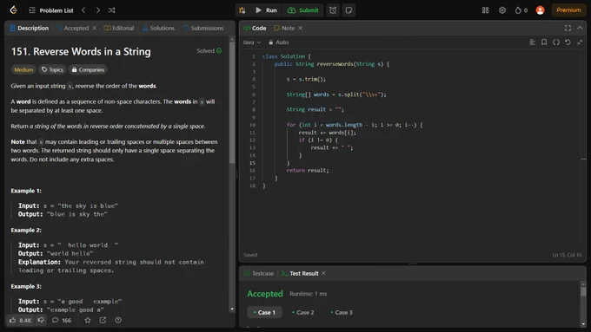Submit the solution
Viewport: 591px width, 332px height.
303,10
